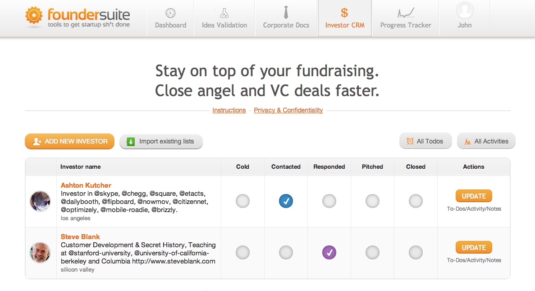535x291 pixels.
Task: Click UPDATE for Ashton Kutcher
Action: (474, 196)
